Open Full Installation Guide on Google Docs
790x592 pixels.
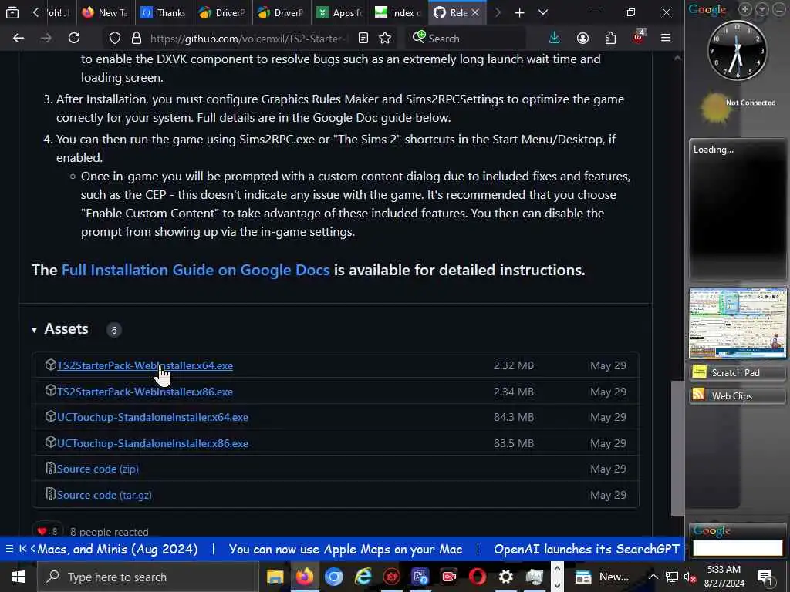coord(195,270)
